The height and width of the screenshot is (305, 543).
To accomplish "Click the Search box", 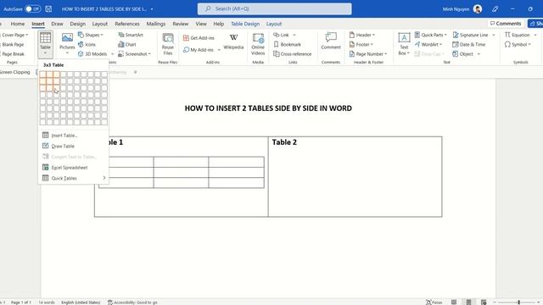I will click(x=274, y=9).
